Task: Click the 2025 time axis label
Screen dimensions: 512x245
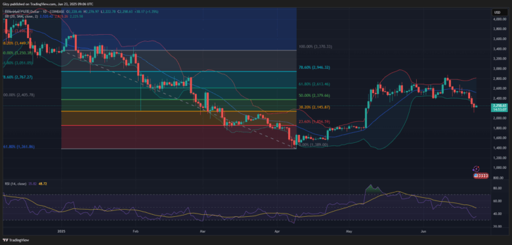Action: point(62,231)
